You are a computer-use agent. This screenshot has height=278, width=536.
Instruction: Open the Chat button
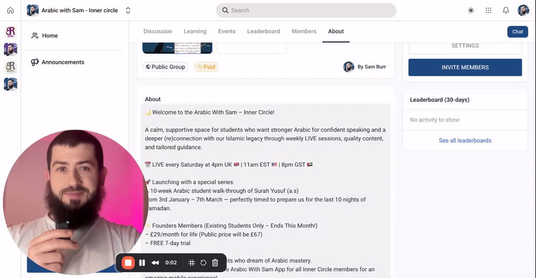[x=518, y=32]
